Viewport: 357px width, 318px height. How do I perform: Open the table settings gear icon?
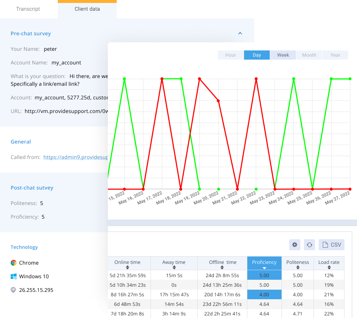point(294,245)
